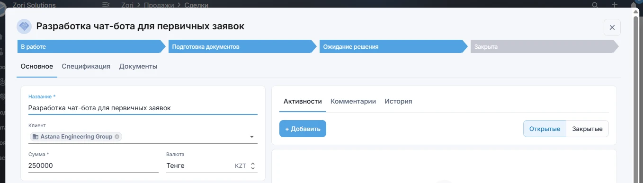Select the "Активности" tab
Screen dimensions: 643x183
coord(303,101)
